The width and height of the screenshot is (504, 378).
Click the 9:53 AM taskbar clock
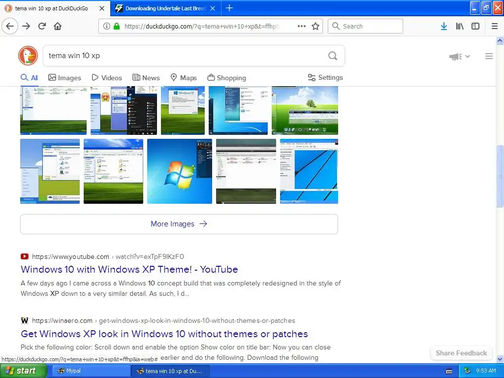[x=486, y=371]
